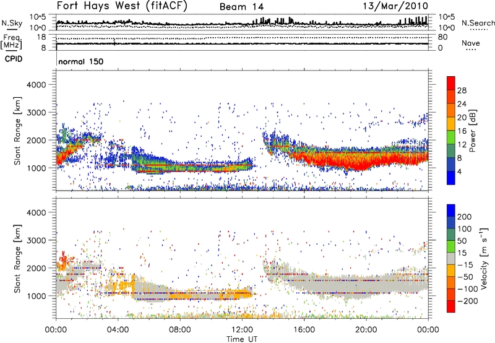This screenshot has height=343, width=495.
Task: Click the dotted line sample under 'Nave'
Action: pos(471,50)
